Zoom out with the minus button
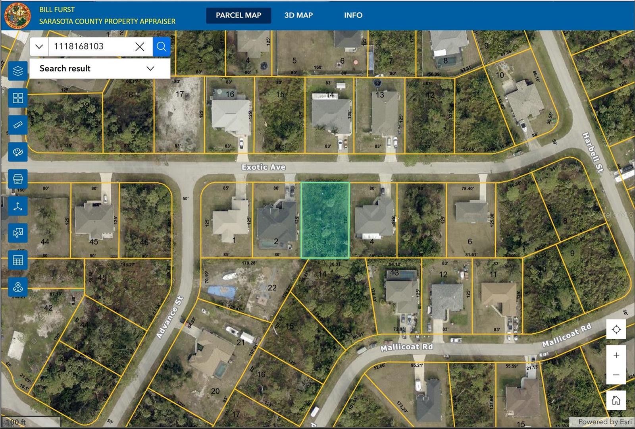Image resolution: width=635 pixels, height=429 pixels. 616,375
